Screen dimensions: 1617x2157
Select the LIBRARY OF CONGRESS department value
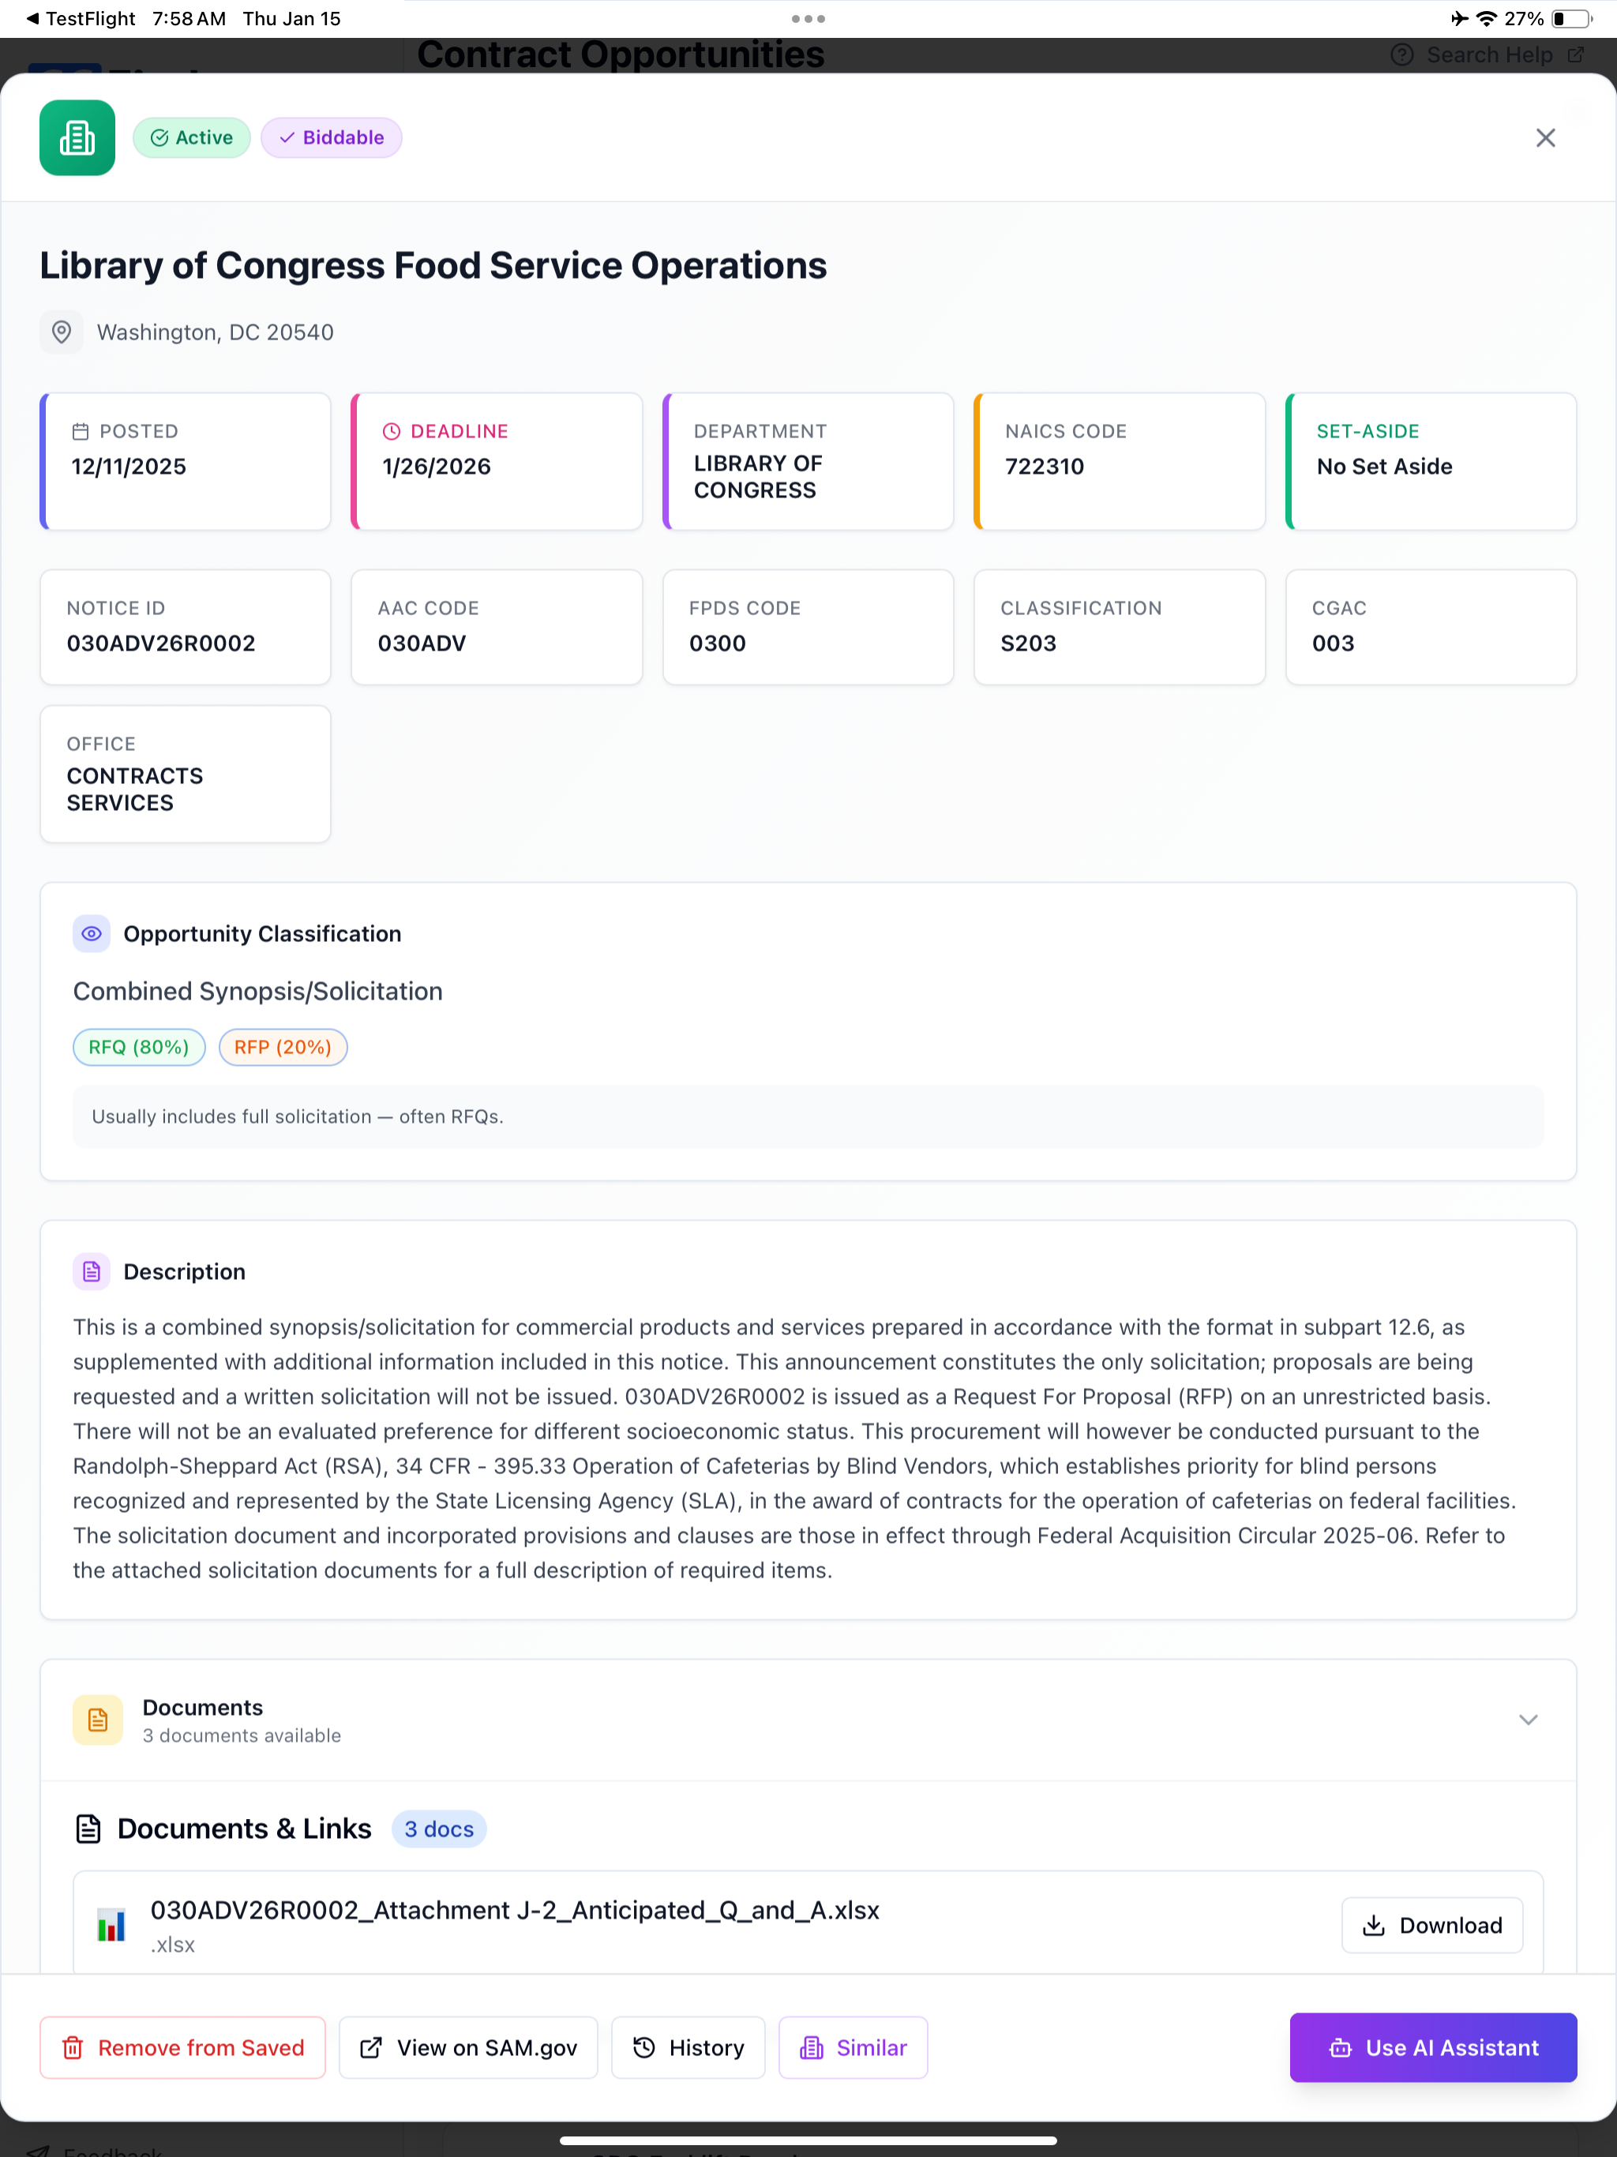(759, 477)
